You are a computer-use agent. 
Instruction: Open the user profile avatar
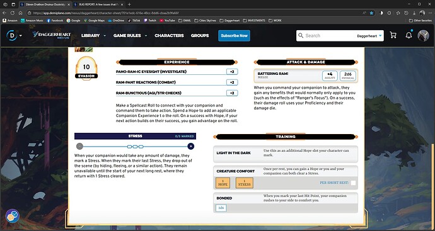coord(423,35)
